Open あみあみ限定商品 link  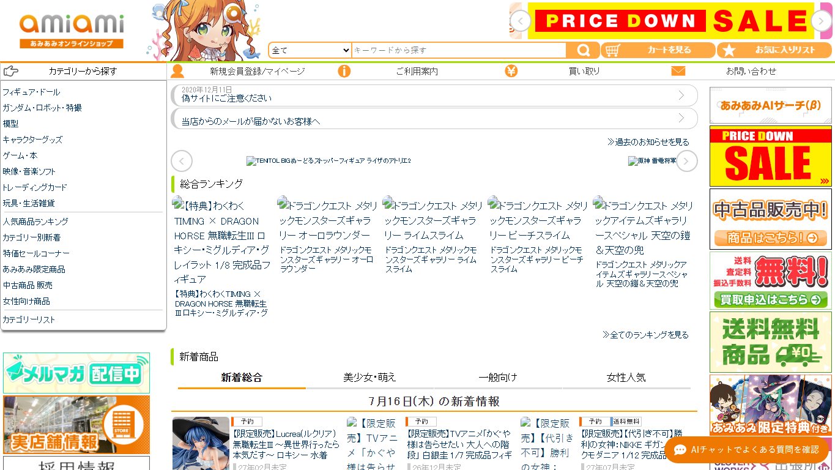pyautogui.click(x=34, y=269)
